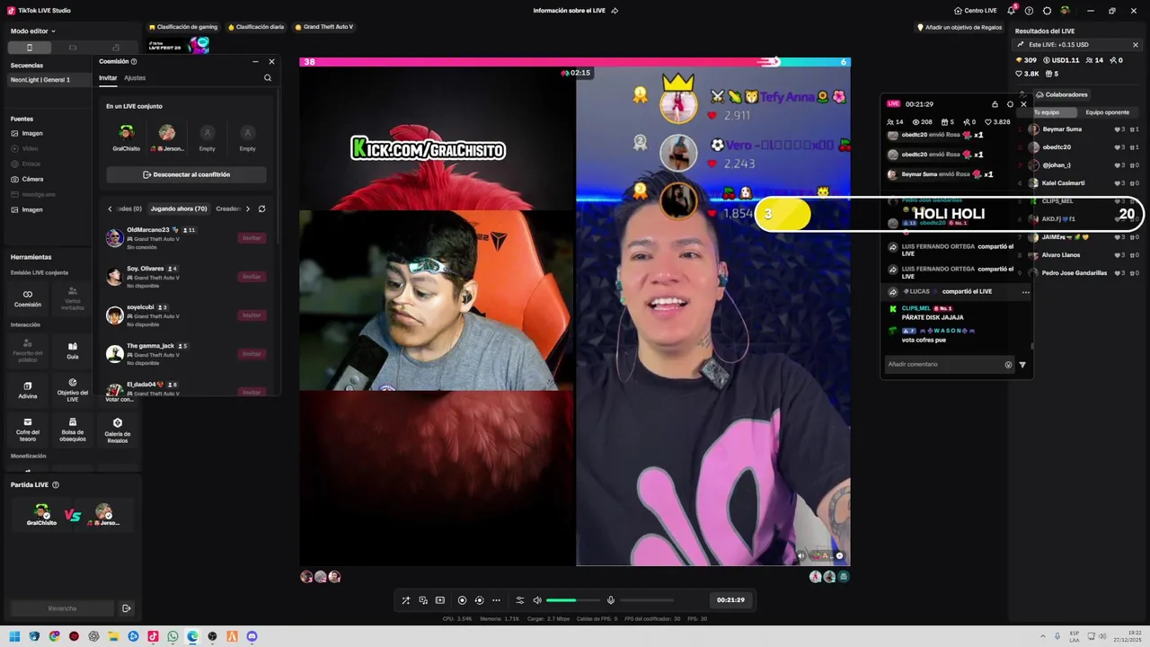1150x647 pixels.
Task: Open the Clasificación de gaming chip
Action: (x=183, y=27)
